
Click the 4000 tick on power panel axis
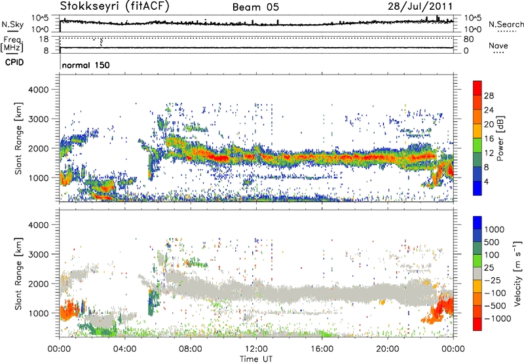(x=38, y=90)
